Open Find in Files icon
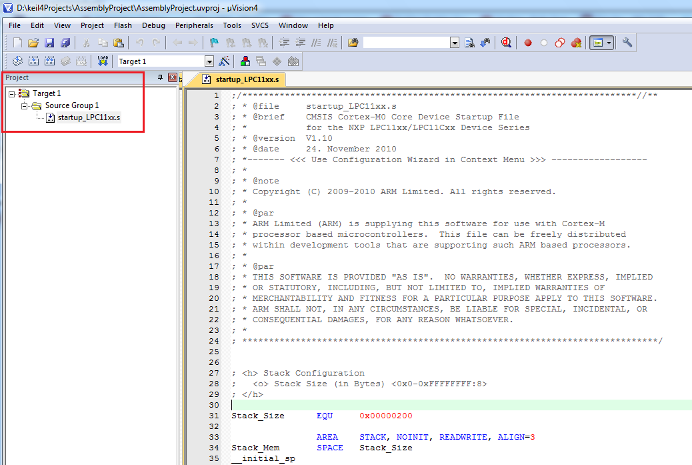The width and height of the screenshot is (692, 465). (353, 43)
